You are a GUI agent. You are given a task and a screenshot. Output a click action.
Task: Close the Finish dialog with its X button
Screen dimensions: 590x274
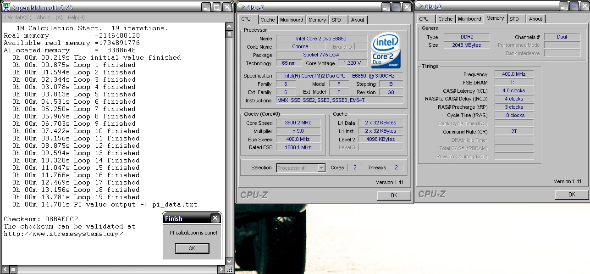(215, 218)
